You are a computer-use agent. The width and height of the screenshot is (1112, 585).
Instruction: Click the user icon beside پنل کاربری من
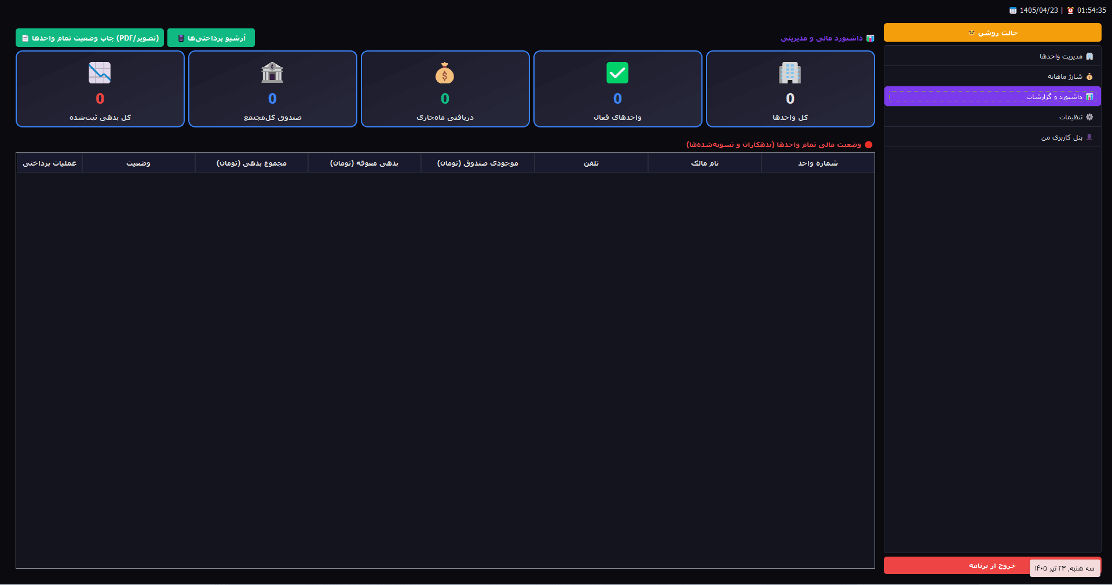pos(1089,137)
